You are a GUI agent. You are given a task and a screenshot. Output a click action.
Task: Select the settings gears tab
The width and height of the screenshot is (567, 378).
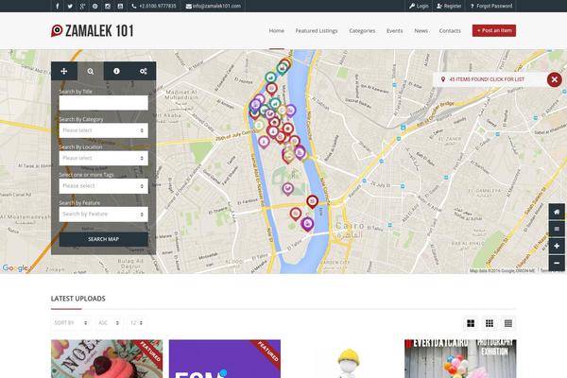pos(144,71)
